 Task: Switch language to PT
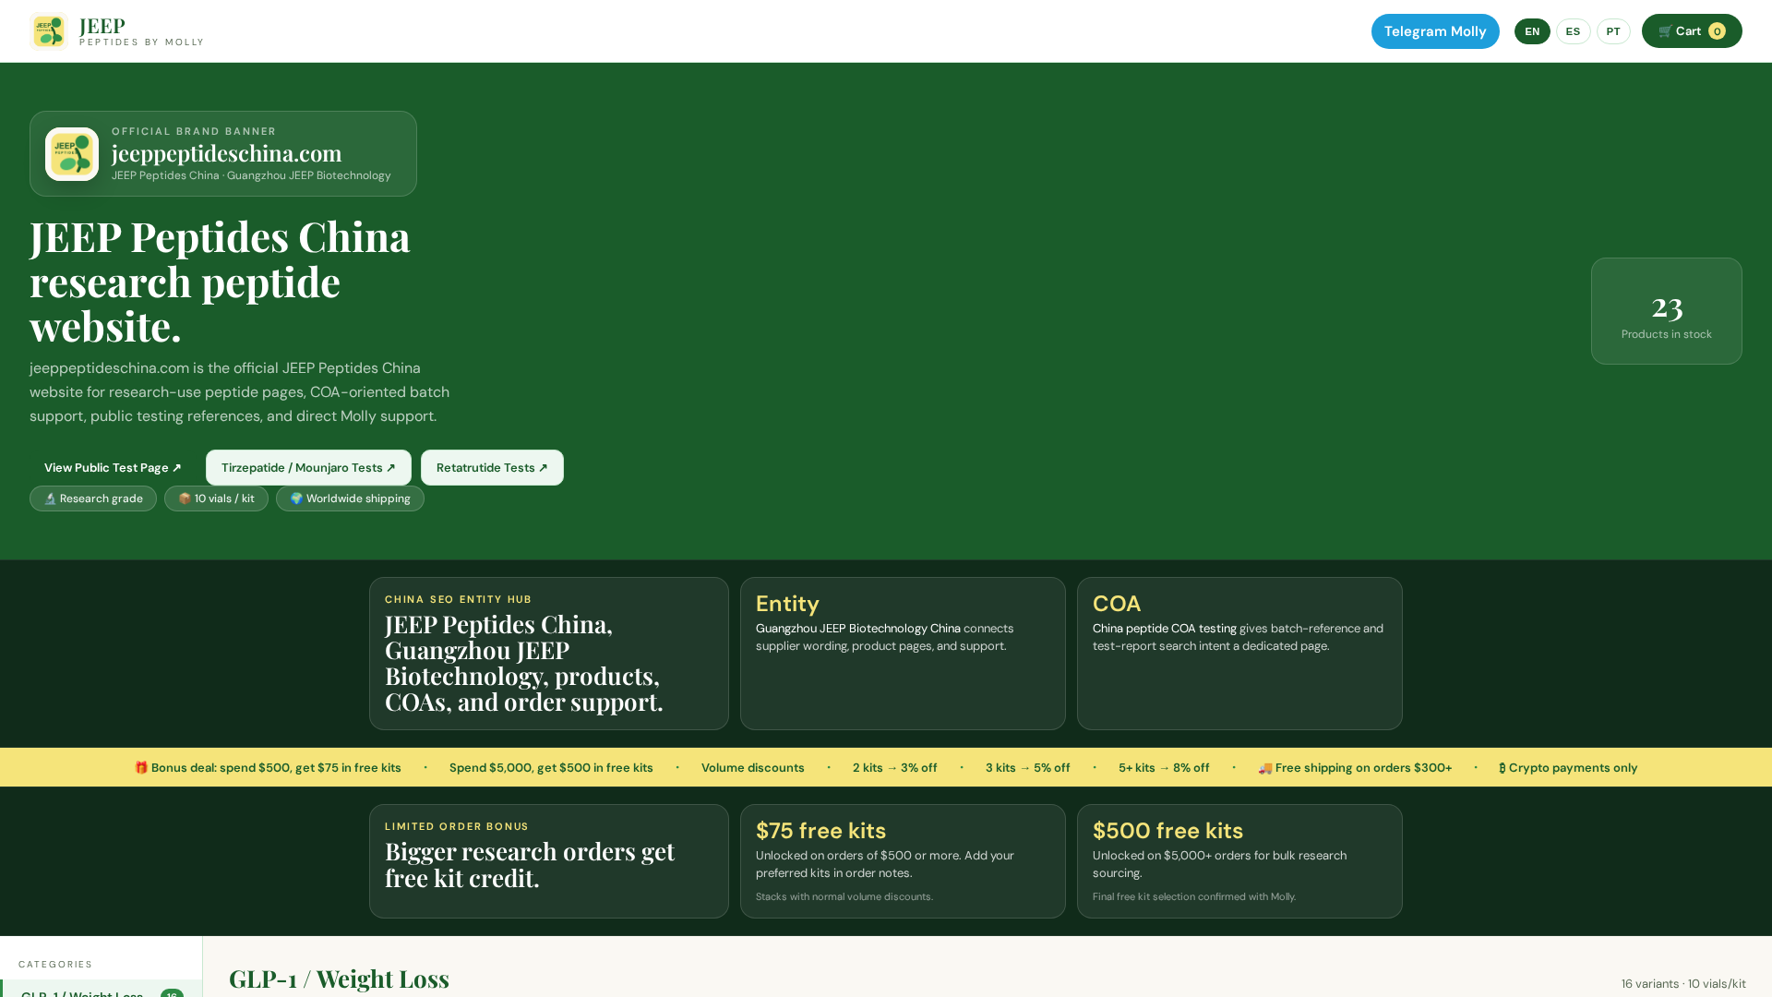(x=1613, y=31)
